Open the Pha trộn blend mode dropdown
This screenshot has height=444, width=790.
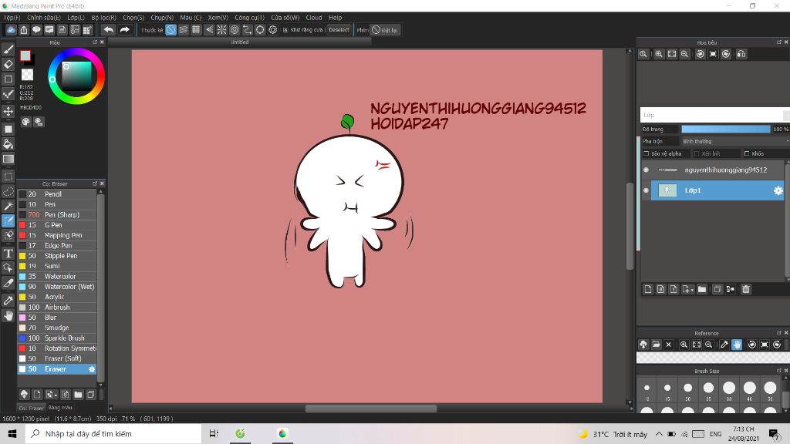[735, 142]
